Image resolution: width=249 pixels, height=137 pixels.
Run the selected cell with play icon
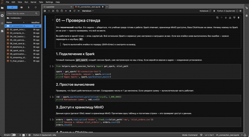66,11
